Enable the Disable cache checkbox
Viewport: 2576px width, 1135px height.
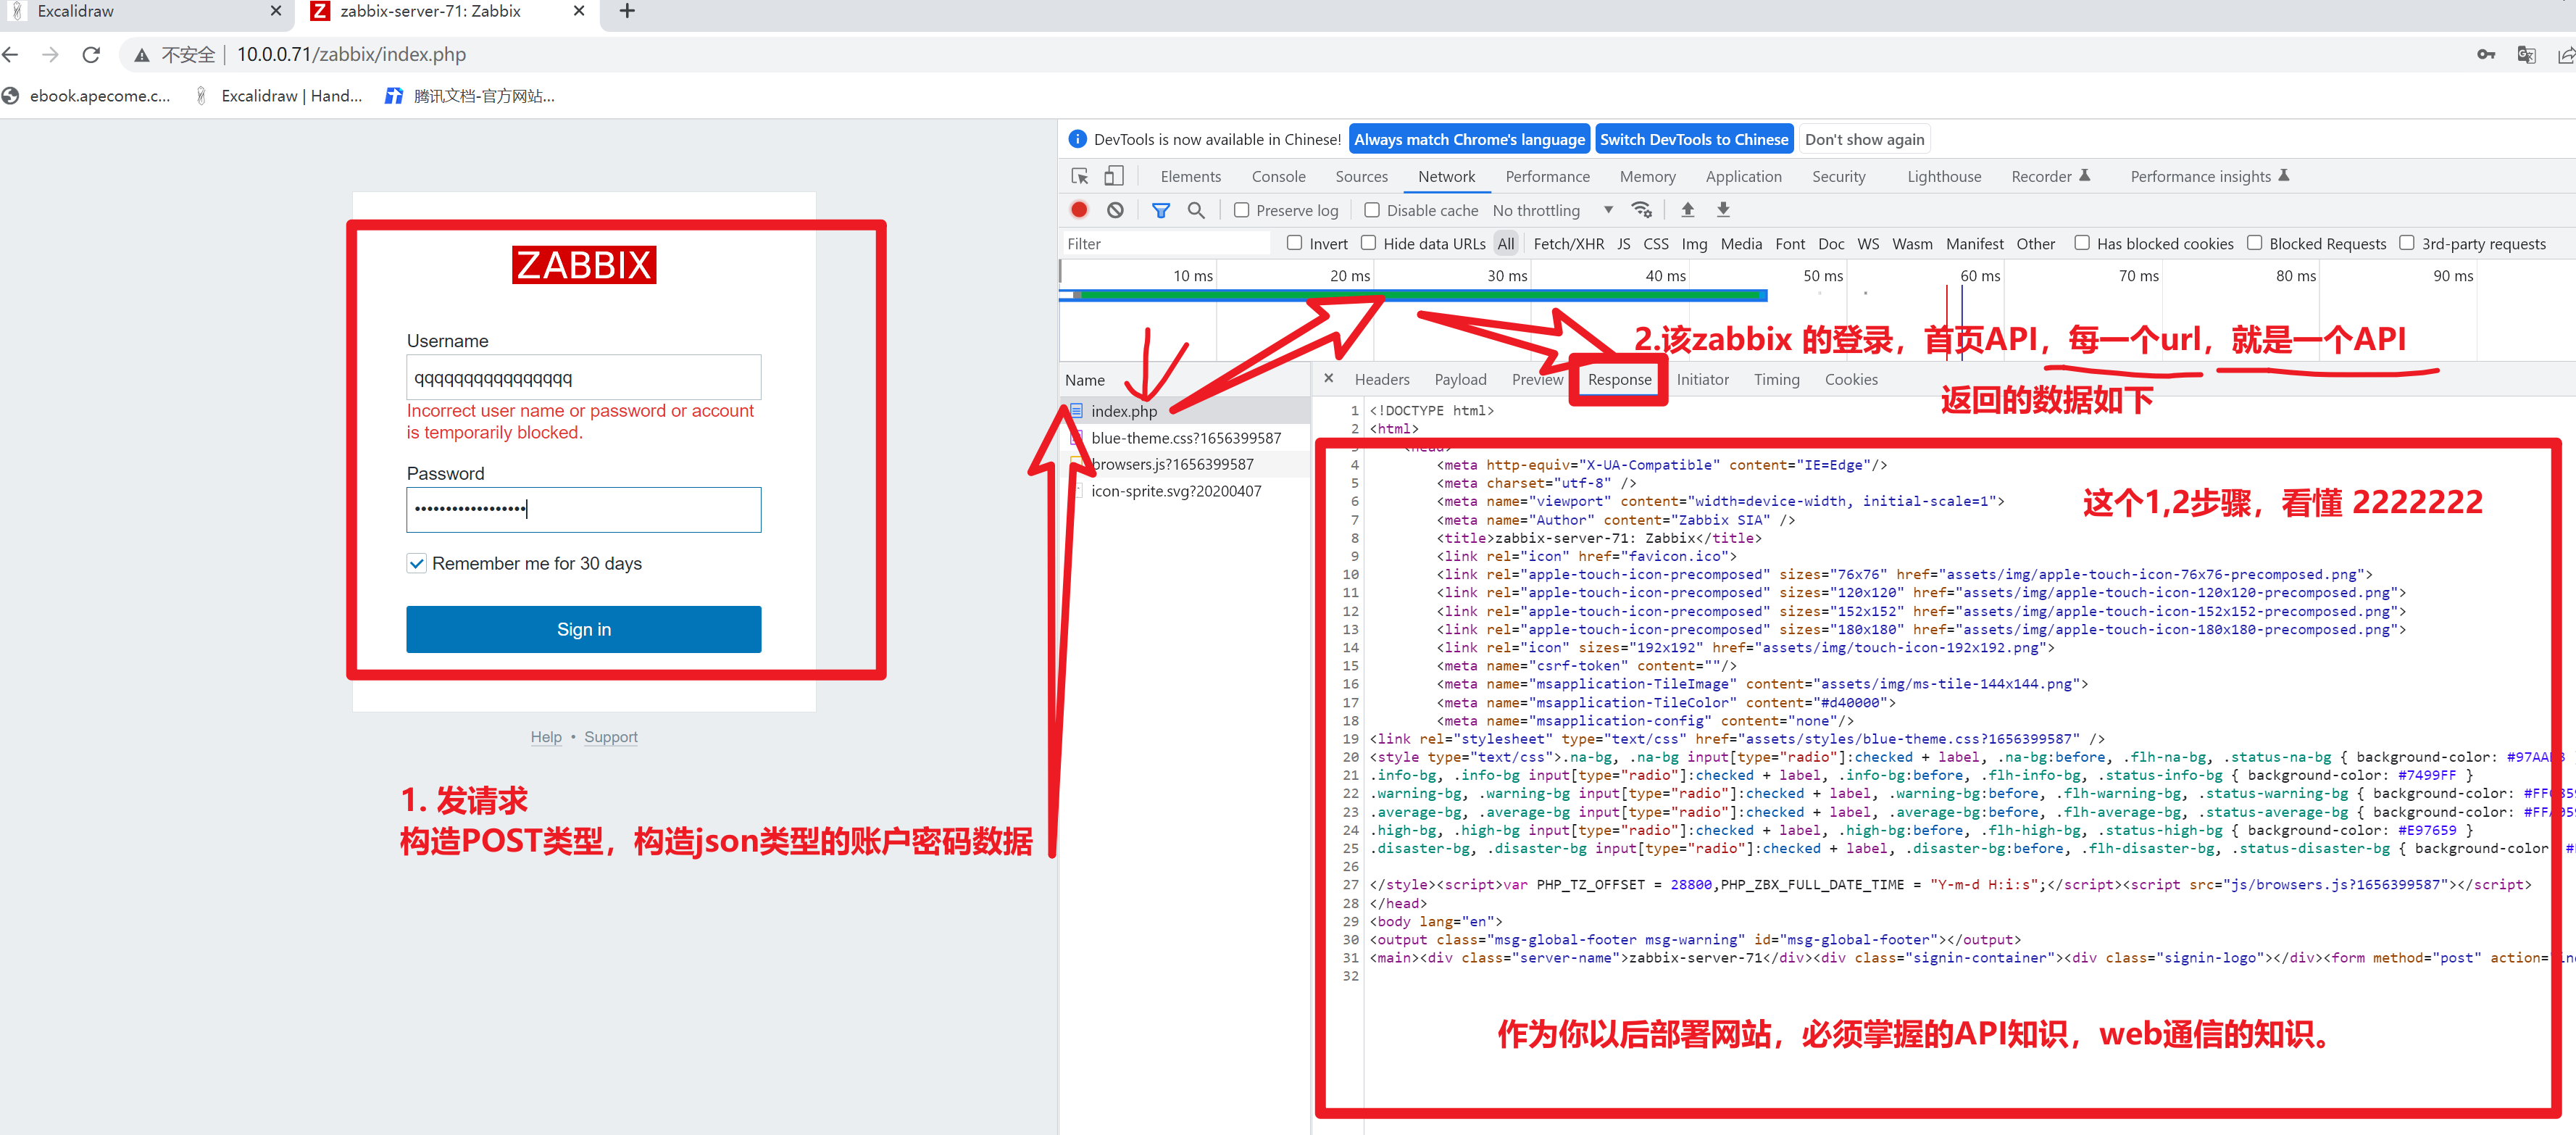point(1372,210)
